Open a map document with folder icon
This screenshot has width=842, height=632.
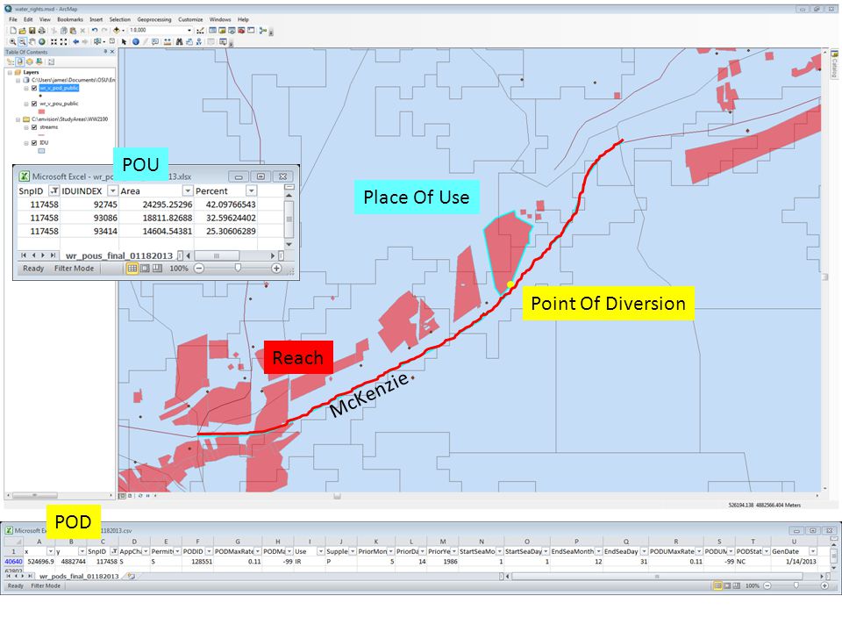tap(23, 31)
